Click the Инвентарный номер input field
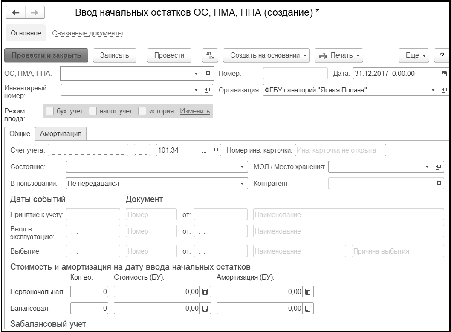Screen dimensions: 451x332 coord(126,90)
